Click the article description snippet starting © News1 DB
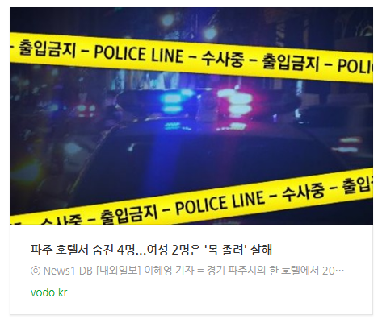This screenshot has height=327, width=382. [x=187, y=271]
